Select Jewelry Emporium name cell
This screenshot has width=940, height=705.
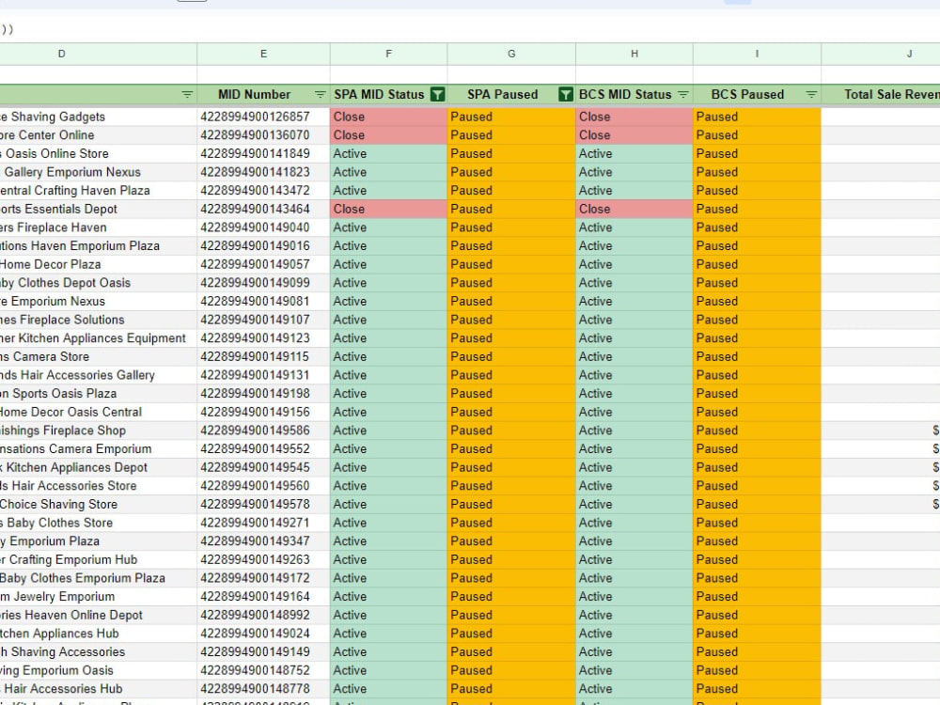tap(99, 597)
